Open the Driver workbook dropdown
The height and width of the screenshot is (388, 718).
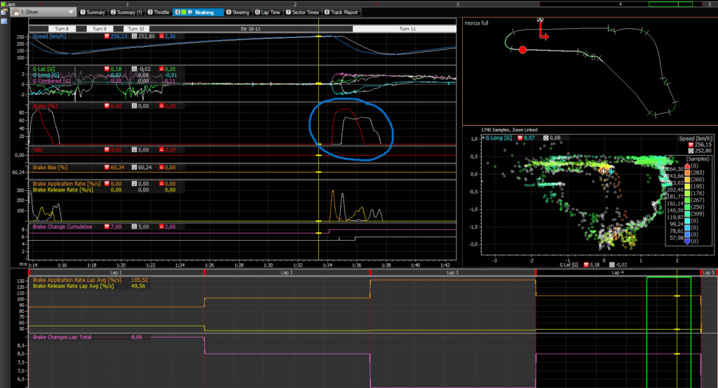72,13
